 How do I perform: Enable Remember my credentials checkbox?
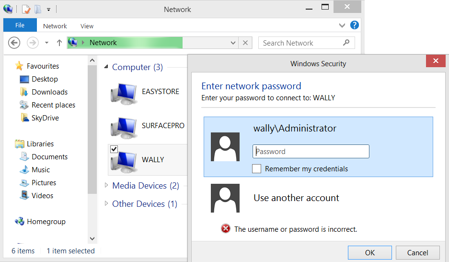257,169
